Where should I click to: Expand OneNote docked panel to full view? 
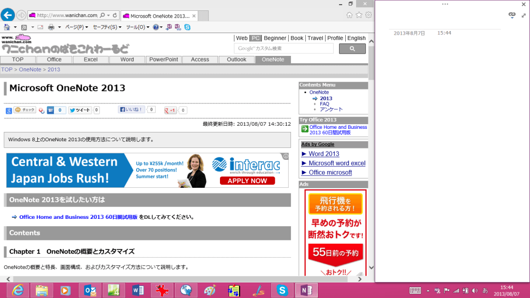tap(524, 15)
